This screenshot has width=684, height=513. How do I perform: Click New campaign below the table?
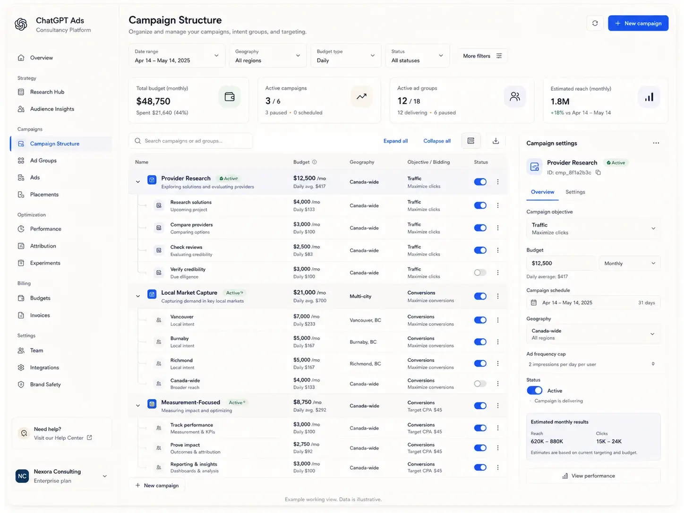pyautogui.click(x=157, y=485)
